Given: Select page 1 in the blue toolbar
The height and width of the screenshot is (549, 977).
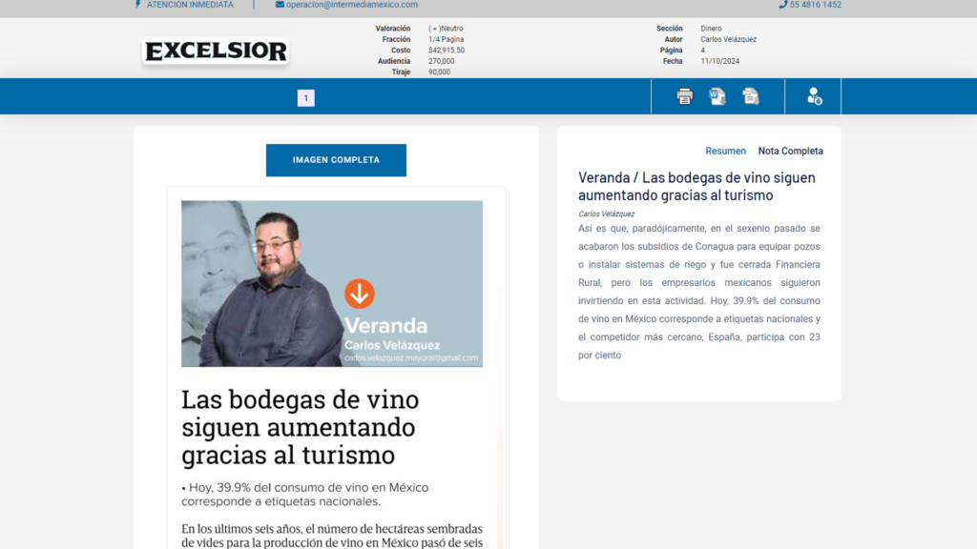Looking at the screenshot, I should tap(305, 98).
